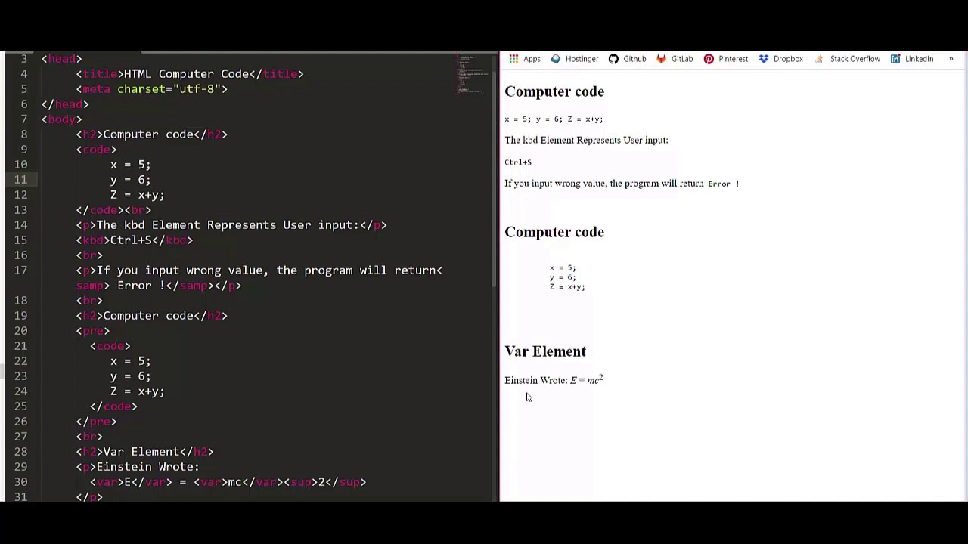Viewport: 968px width, 544px height.
Task: Expand the bookmarks overflow chevron
Action: click(951, 59)
